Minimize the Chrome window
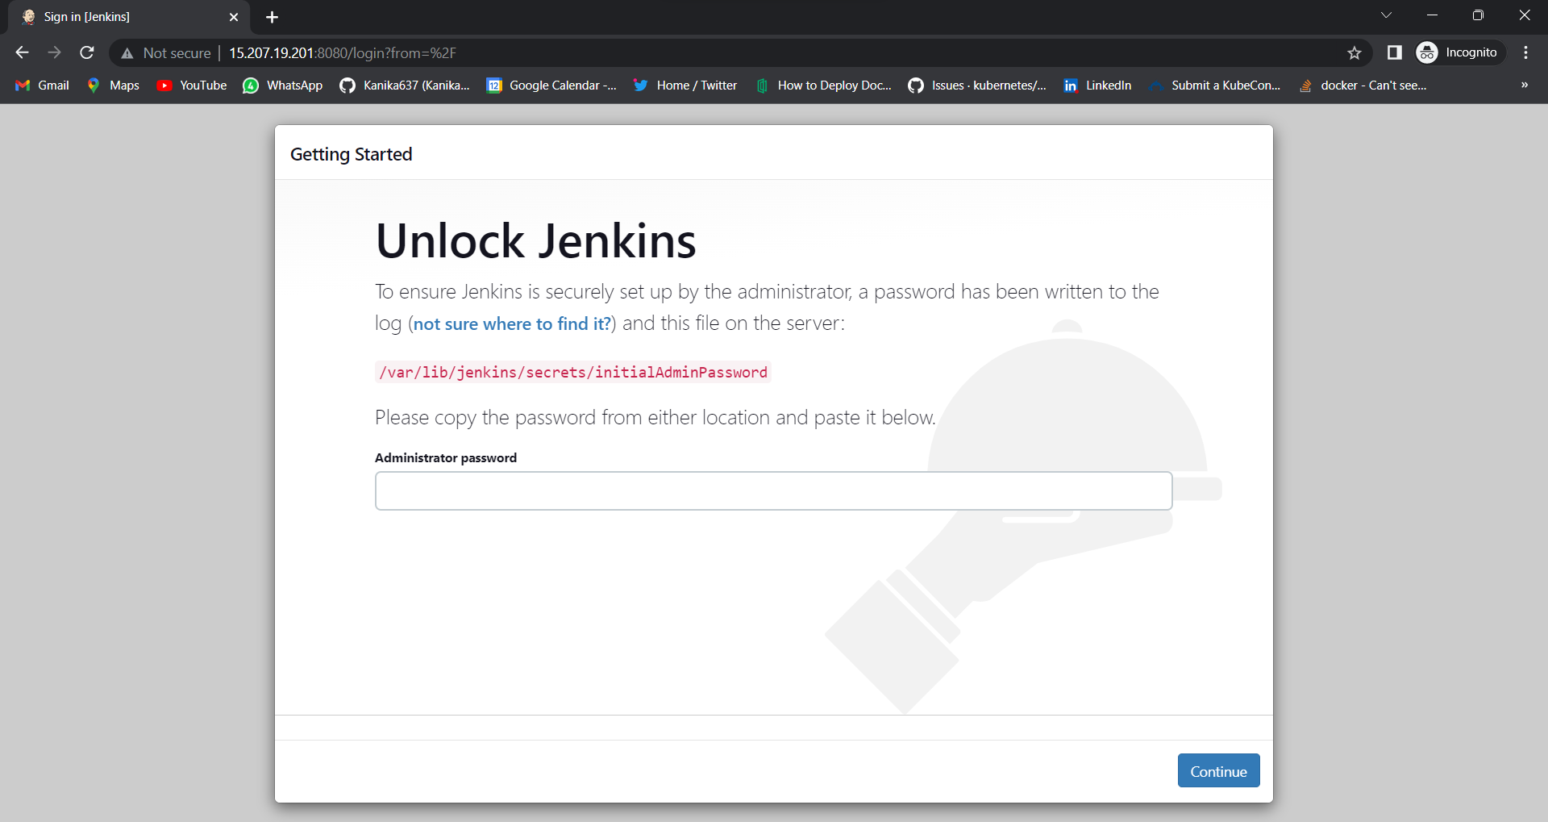This screenshot has height=822, width=1548. 1432,15
